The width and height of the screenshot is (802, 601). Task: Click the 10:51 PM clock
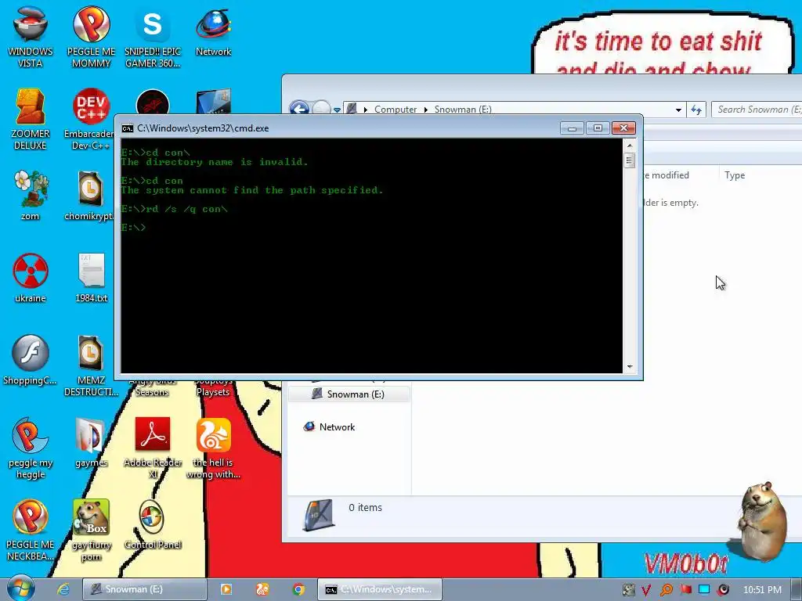(762, 590)
